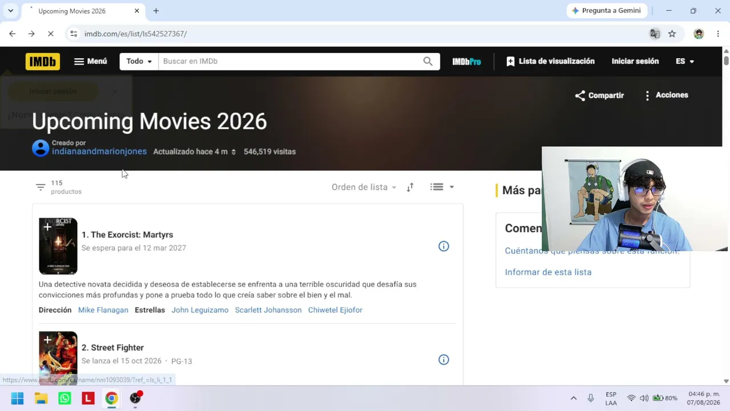
Task: Expand the Actualizado hace 4 m toggle
Action: [x=194, y=152]
